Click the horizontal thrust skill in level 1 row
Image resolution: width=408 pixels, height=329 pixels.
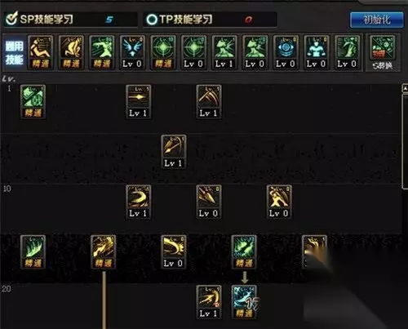tap(138, 101)
